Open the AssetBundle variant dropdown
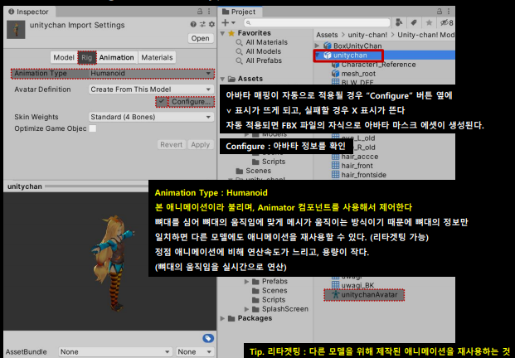This screenshot has width=515, height=358. [195, 351]
